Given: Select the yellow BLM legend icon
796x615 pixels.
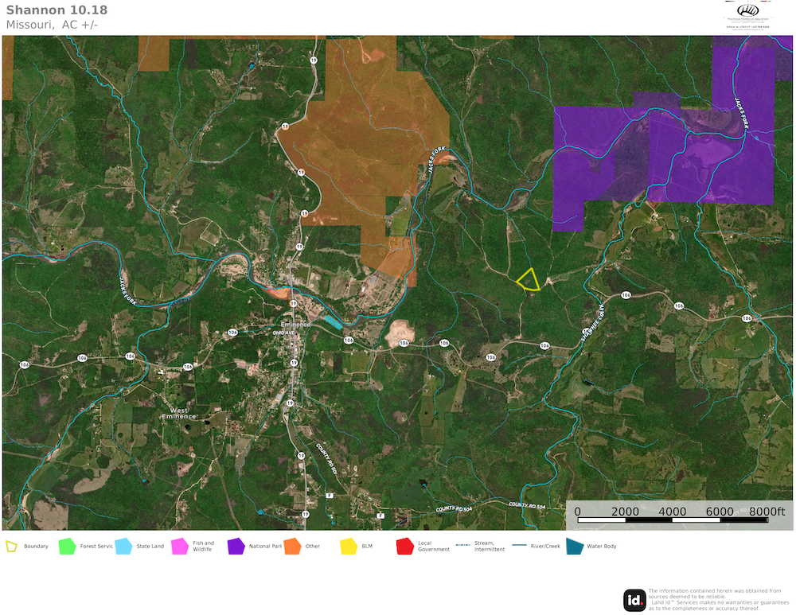Looking at the screenshot, I should 349,547.
